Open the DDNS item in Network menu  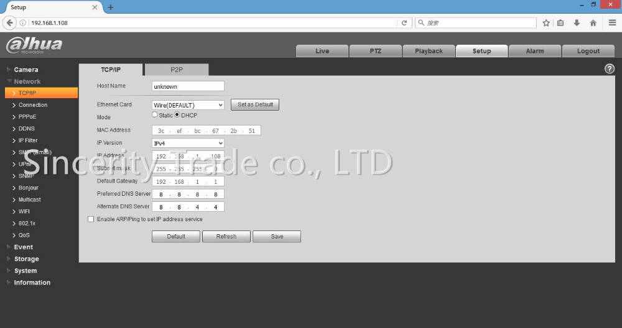(x=27, y=129)
